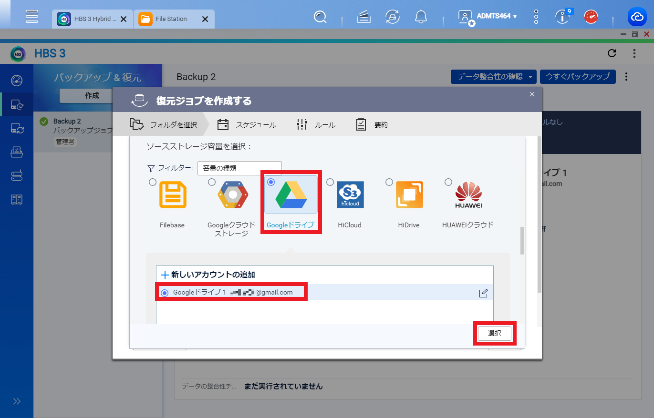The image size is (654, 418).
Task: Click まだ実行されていません status text
Action: pos(283,387)
